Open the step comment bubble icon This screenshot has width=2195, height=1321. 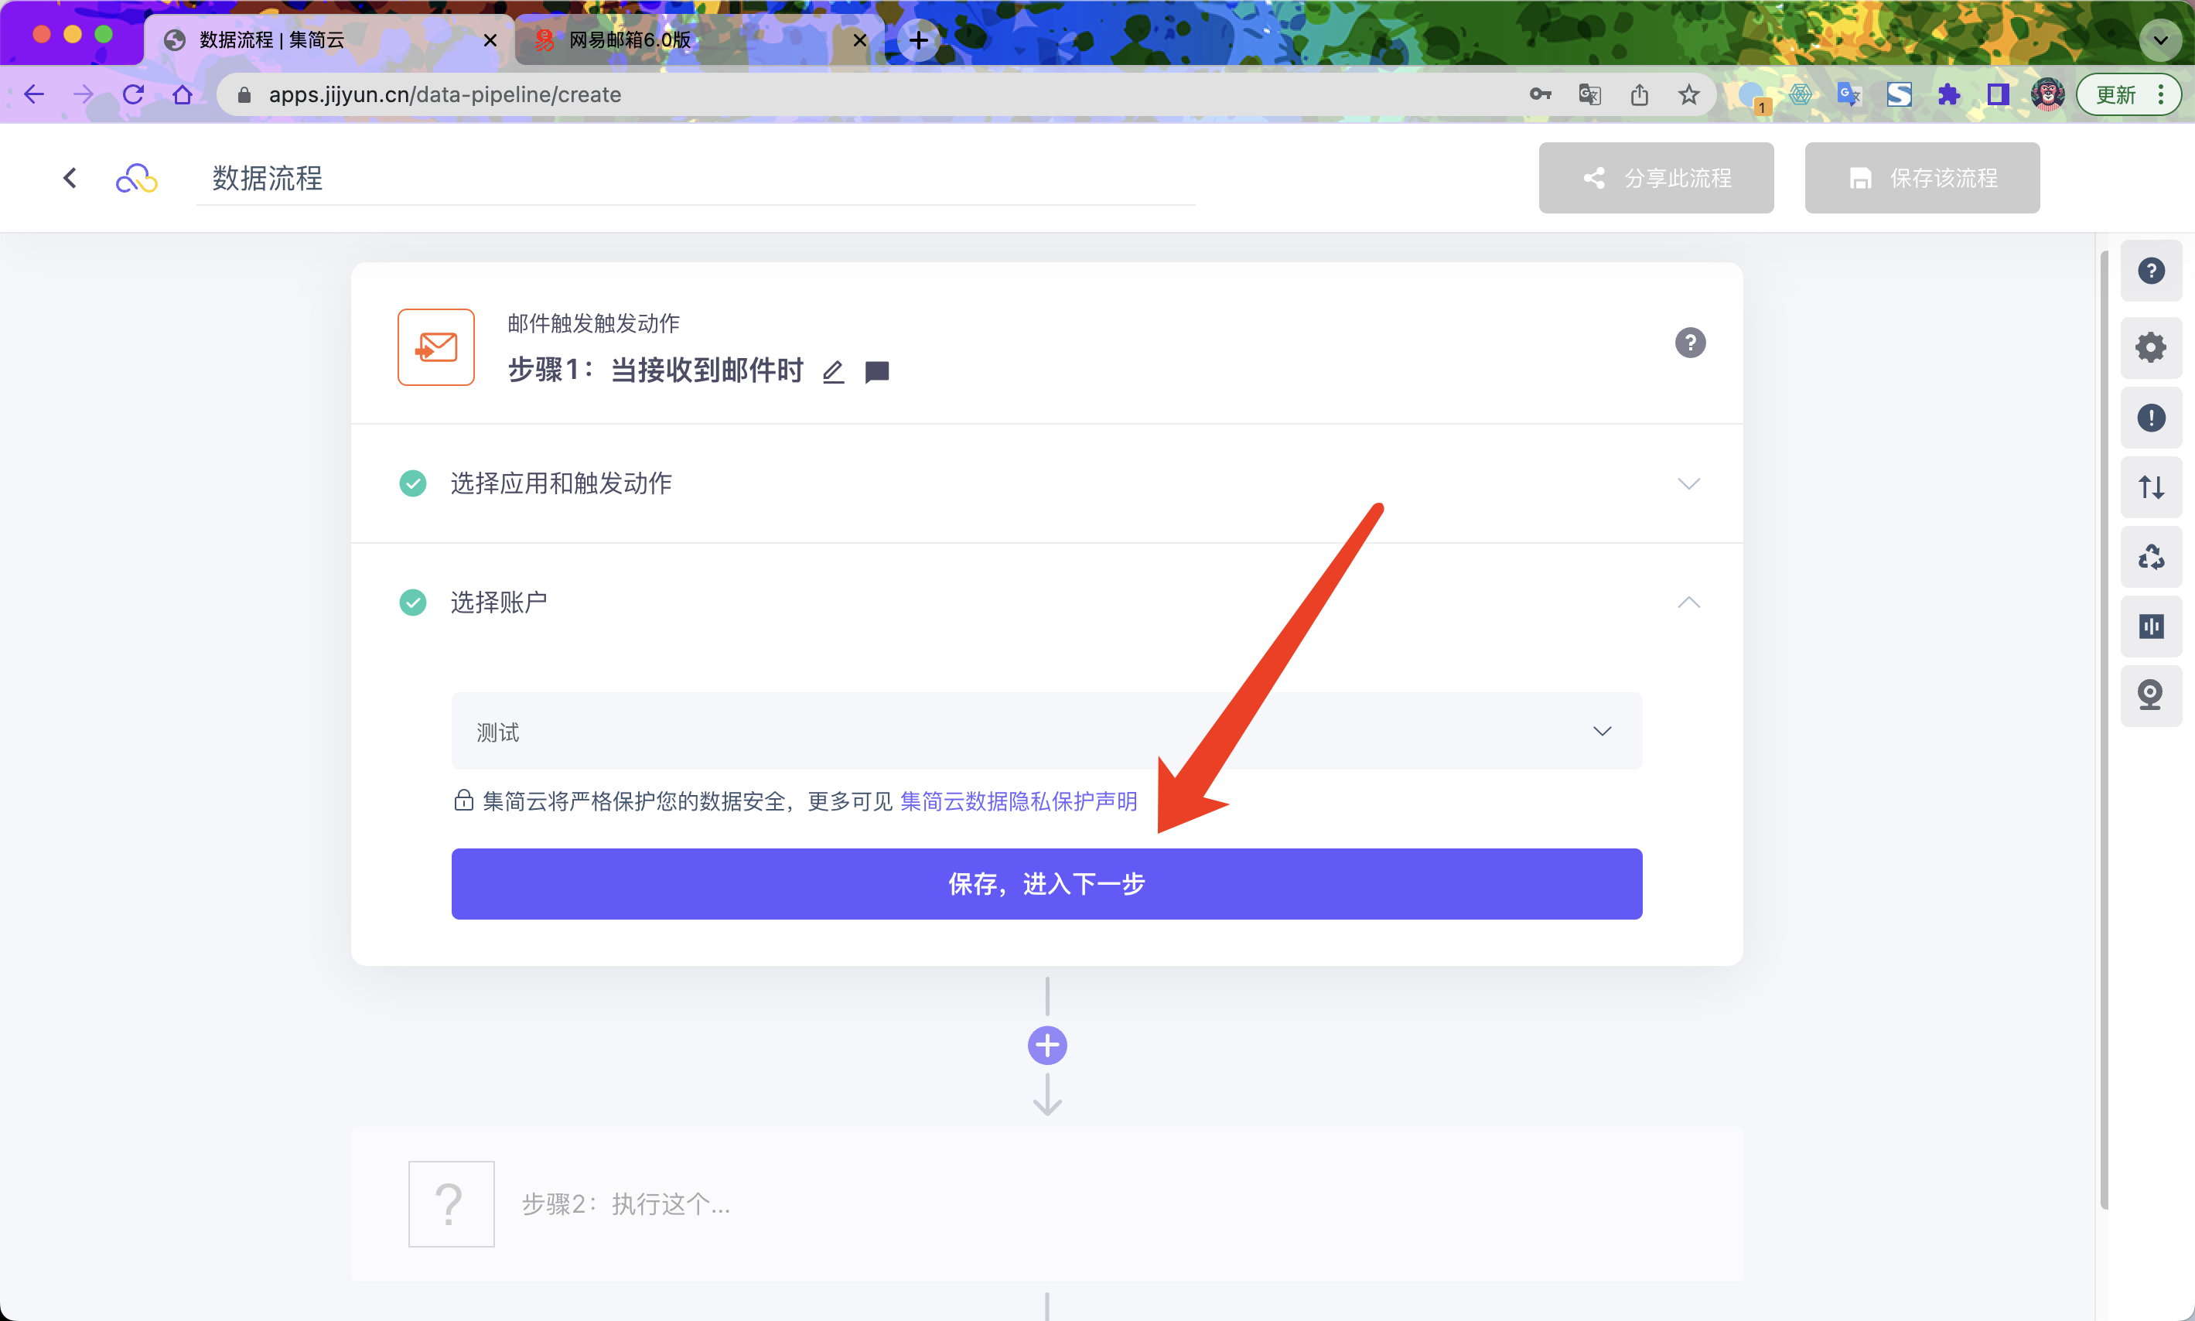[x=877, y=371]
